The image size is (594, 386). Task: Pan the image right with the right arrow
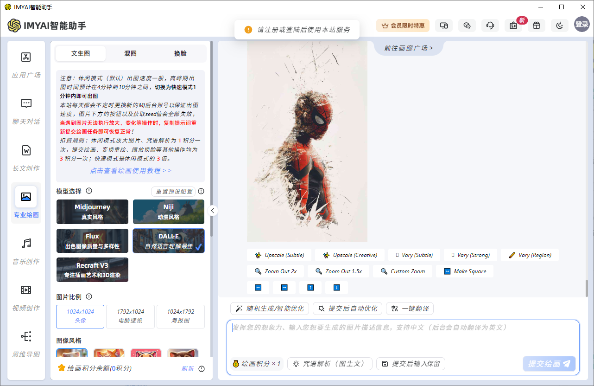point(284,288)
